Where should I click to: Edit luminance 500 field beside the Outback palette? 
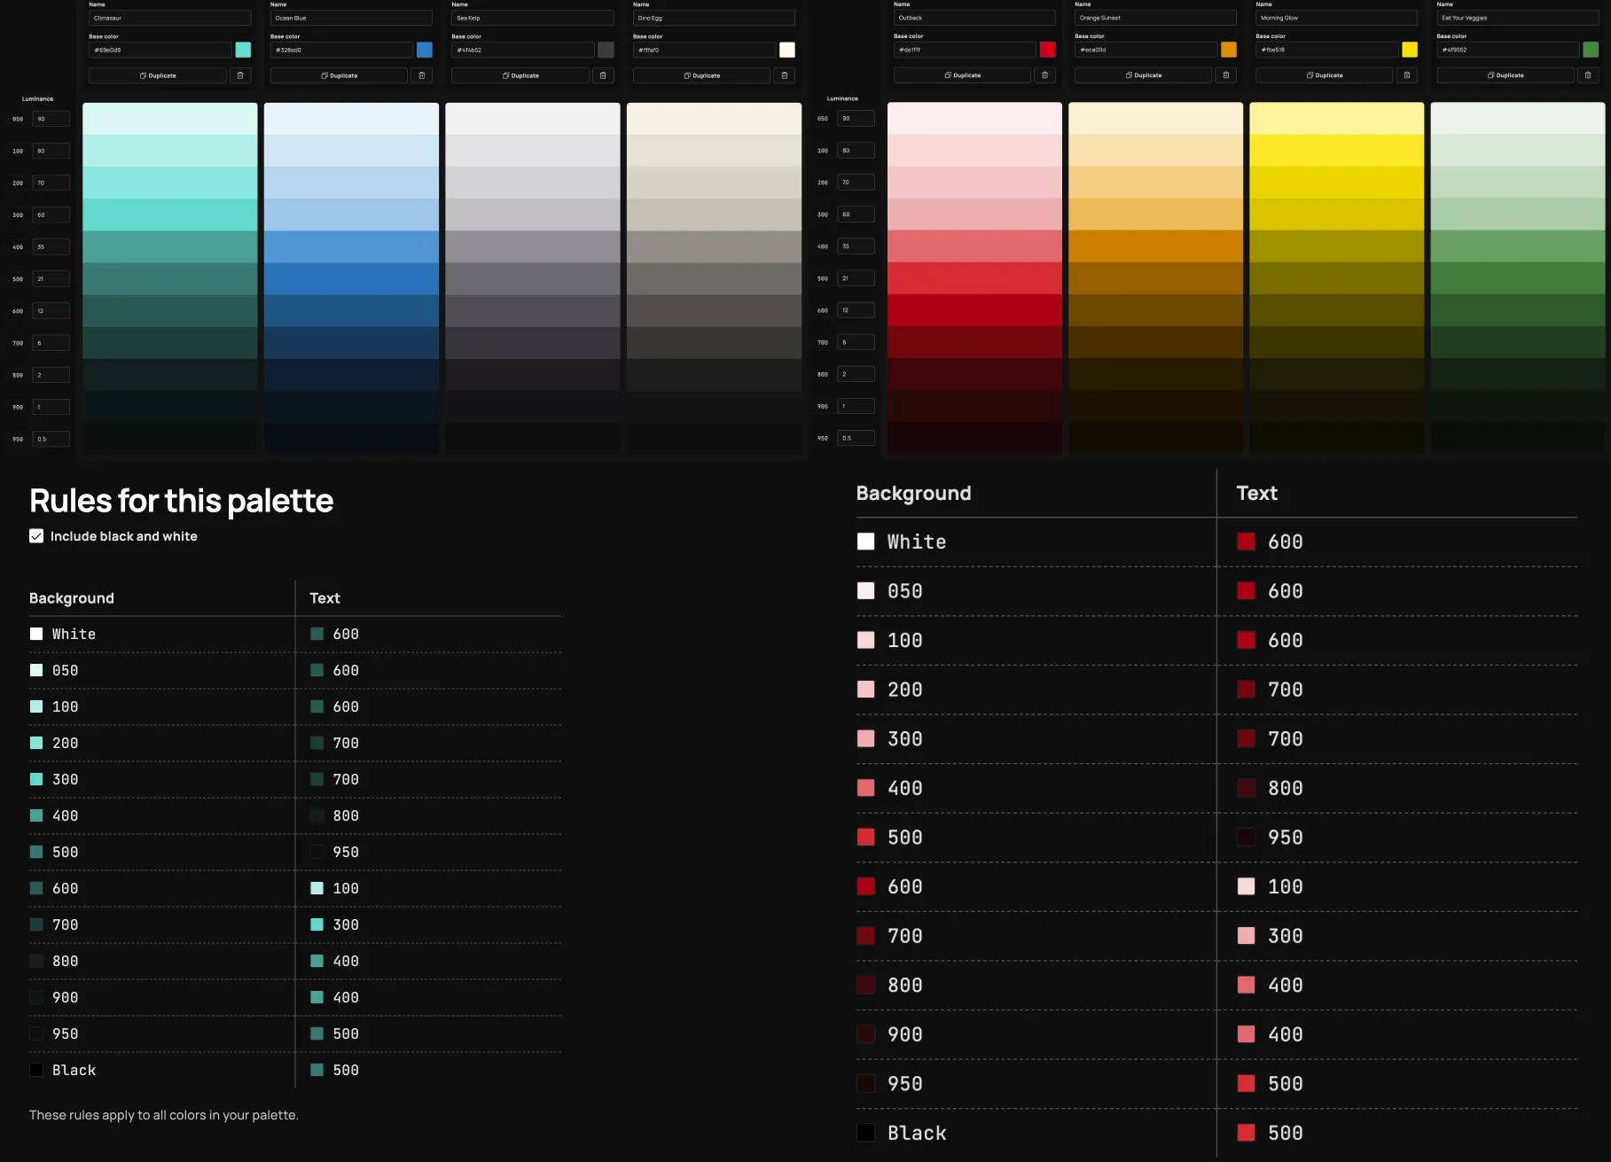pyautogui.click(x=856, y=278)
